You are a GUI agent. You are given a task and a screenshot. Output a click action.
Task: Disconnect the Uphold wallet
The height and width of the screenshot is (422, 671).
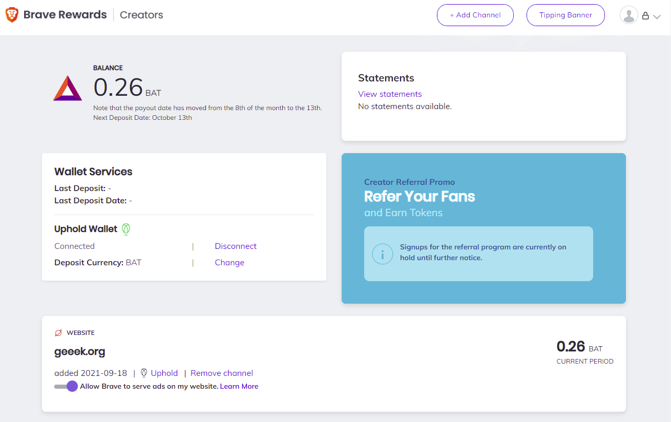[x=236, y=246]
